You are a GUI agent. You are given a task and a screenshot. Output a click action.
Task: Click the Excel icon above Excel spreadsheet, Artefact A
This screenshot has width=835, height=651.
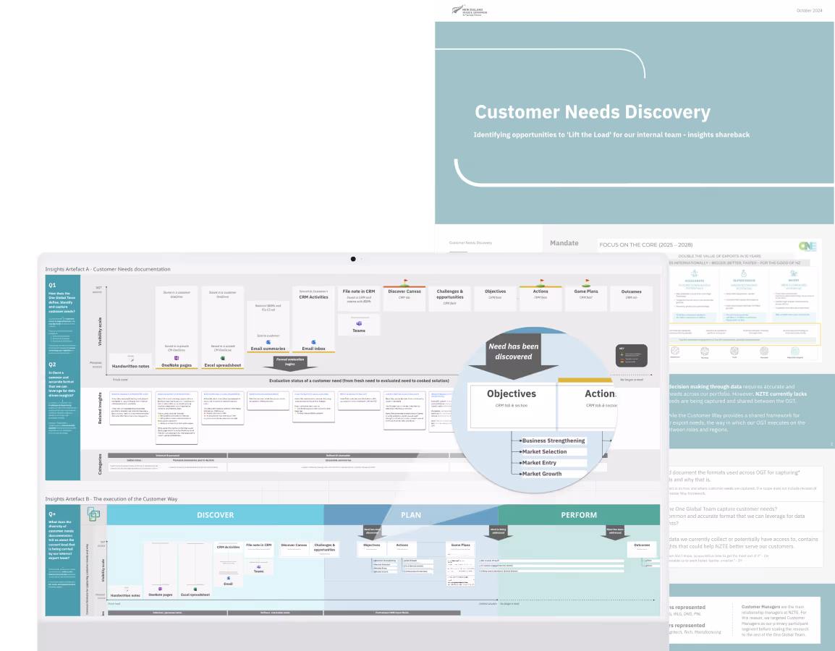pos(223,358)
